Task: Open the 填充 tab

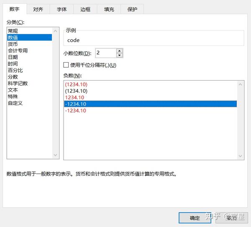Action: pos(109,9)
